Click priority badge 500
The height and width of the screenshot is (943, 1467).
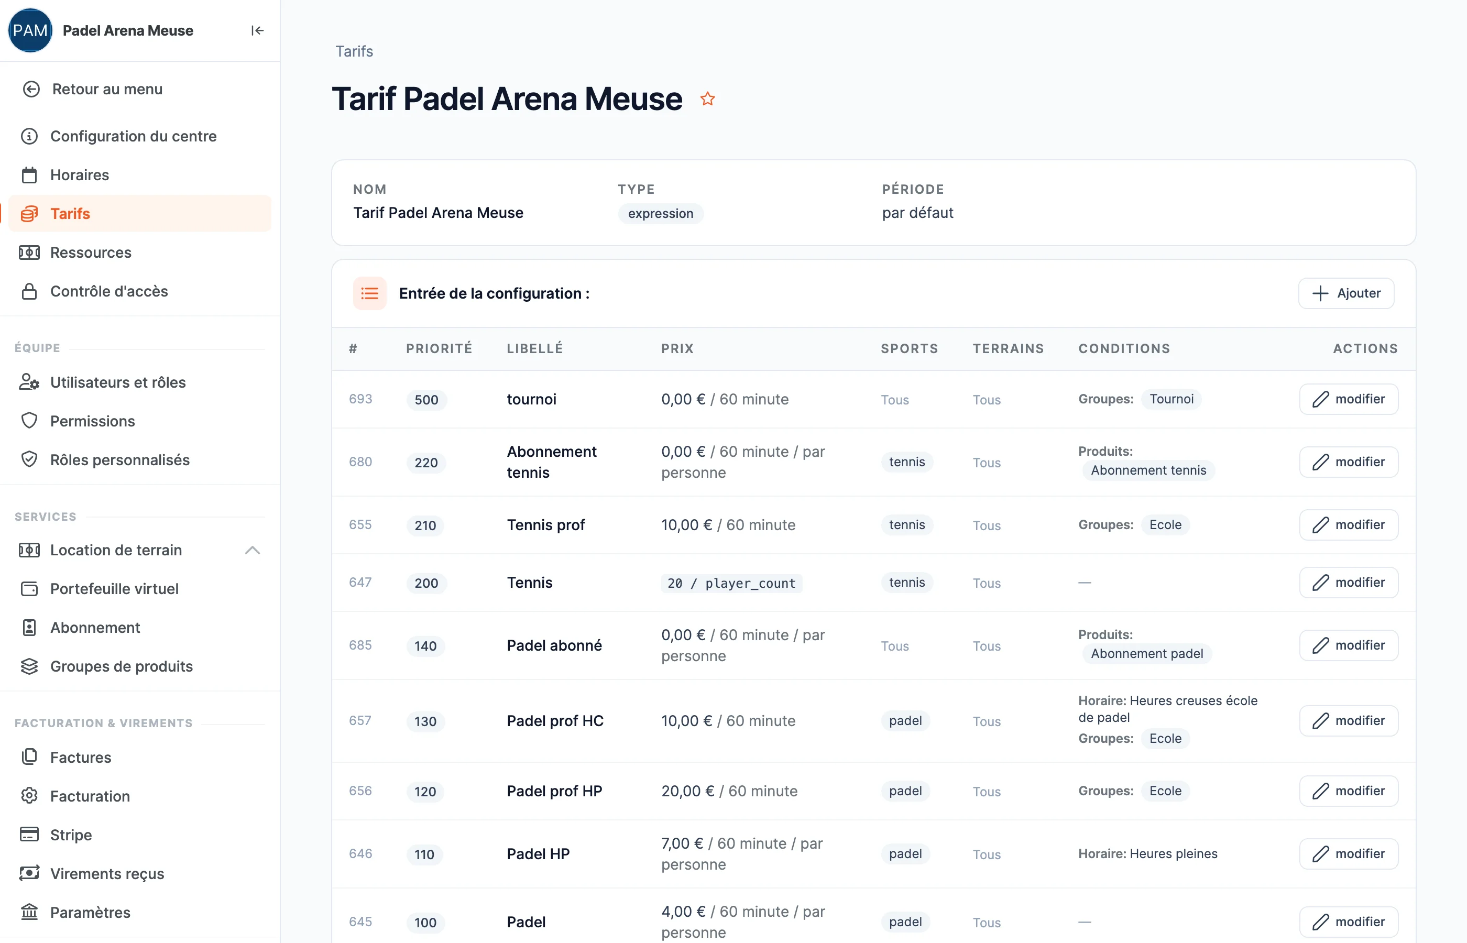[426, 400]
